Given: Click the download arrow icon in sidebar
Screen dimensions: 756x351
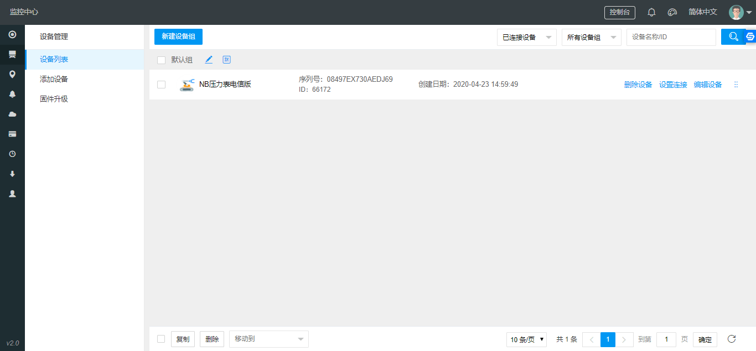Looking at the screenshot, I should tap(12, 174).
